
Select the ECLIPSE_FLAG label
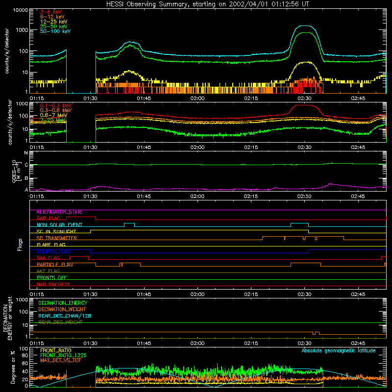coord(53,251)
